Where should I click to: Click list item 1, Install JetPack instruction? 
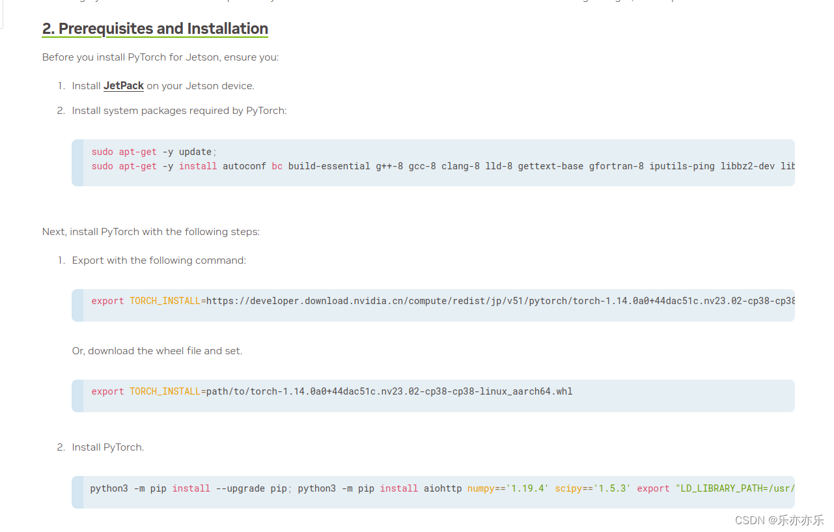pos(163,85)
